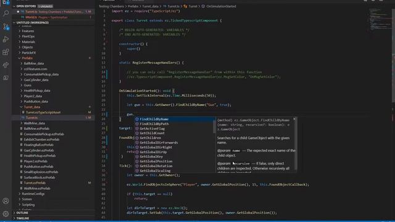Open Turret.ezTypeScriptAsset file
This screenshot has width=395, height=222.
(x=43, y=112)
